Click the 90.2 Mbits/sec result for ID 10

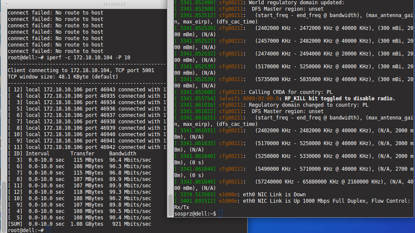[x=130, y=198]
